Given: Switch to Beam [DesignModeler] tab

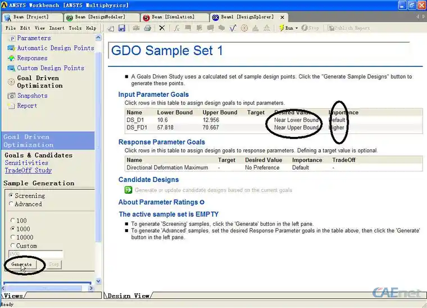Looking at the screenshot, I should pos(102,17).
